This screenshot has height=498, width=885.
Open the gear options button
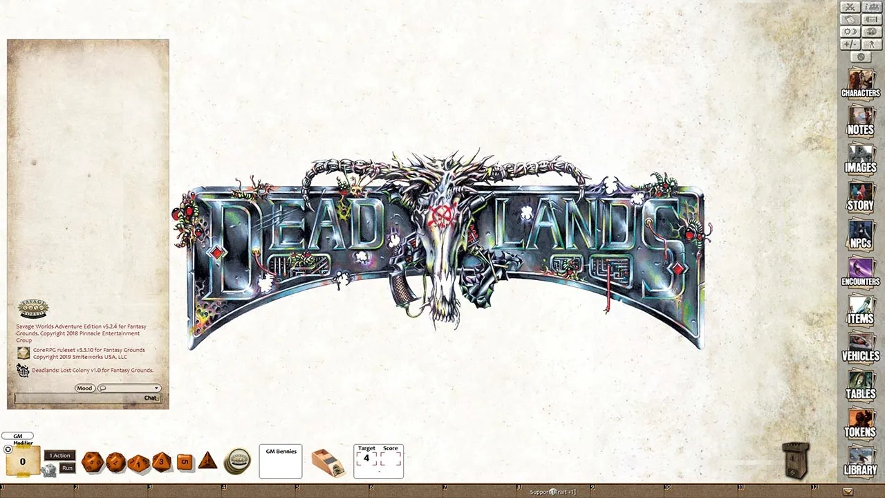pyautogui.click(x=860, y=57)
